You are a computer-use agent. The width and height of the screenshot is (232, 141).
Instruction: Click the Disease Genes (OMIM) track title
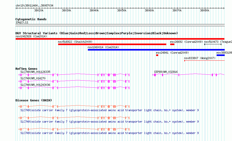(x=34, y=100)
